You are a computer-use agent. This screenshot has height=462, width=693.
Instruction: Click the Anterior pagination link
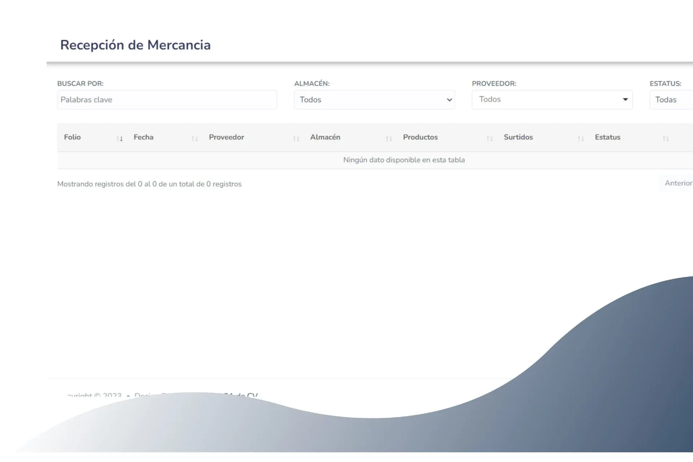click(x=679, y=183)
